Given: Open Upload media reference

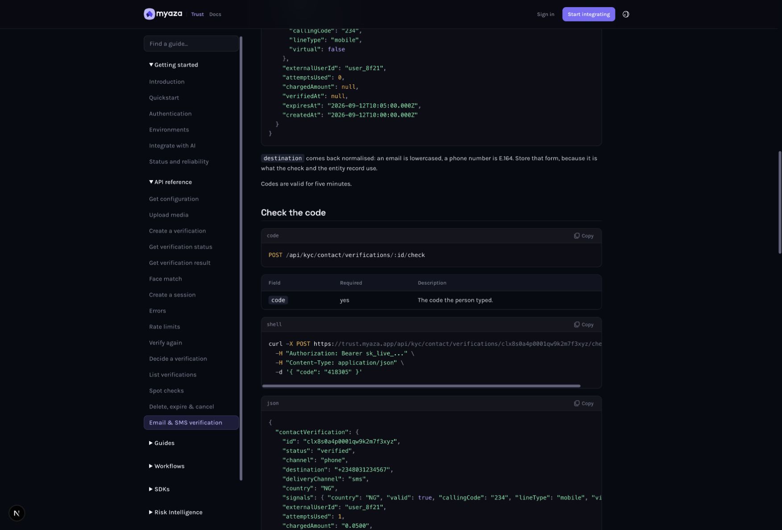Looking at the screenshot, I should pyautogui.click(x=169, y=215).
